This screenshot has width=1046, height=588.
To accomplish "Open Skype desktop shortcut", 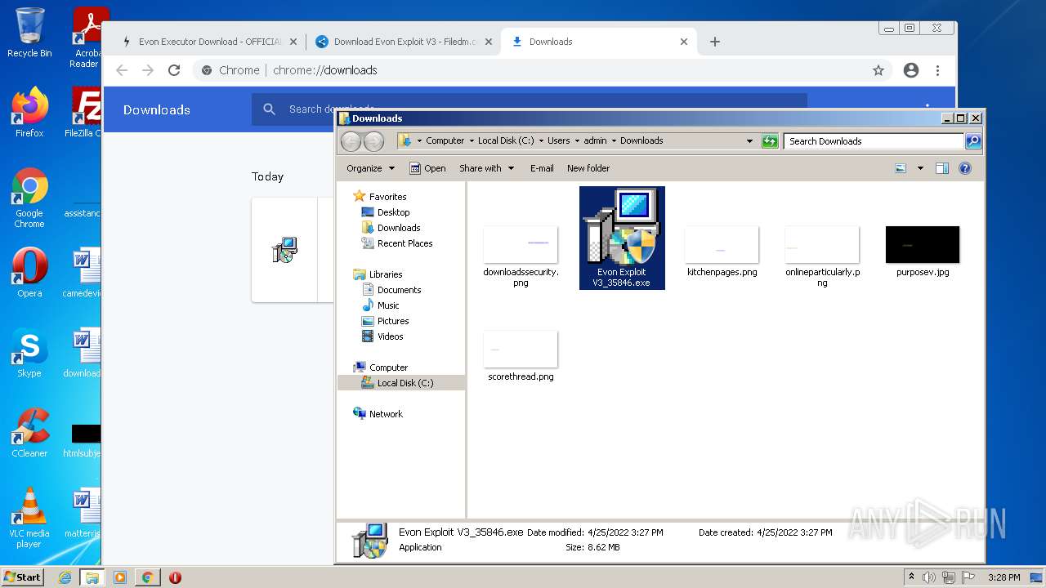I will coord(29,353).
